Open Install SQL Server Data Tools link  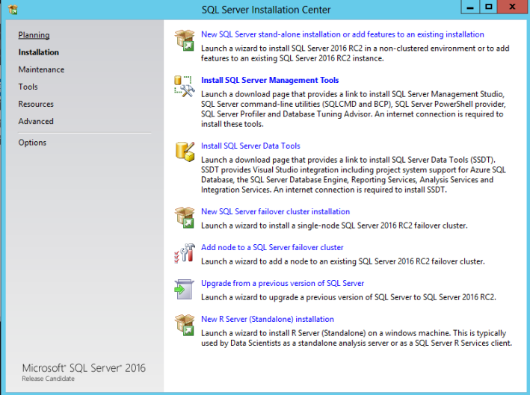pos(250,146)
